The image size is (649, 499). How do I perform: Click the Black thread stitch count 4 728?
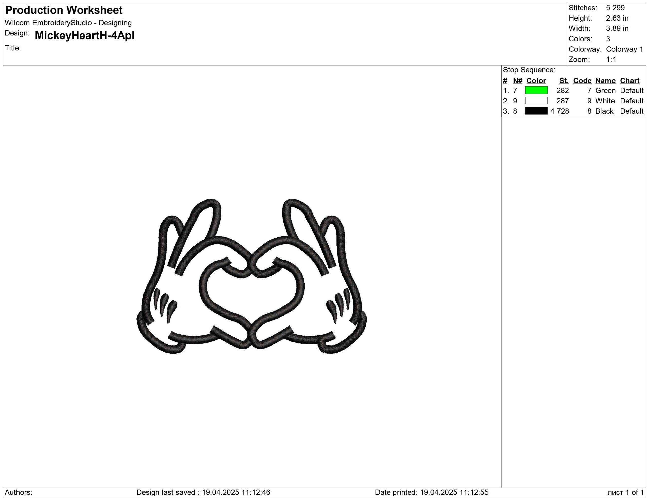point(559,111)
